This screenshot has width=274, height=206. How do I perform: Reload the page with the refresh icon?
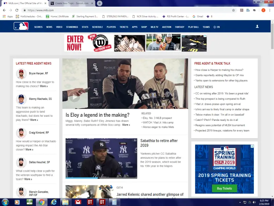(17, 10)
